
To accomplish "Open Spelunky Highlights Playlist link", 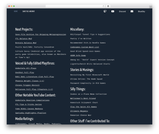I will click(31, 113).
